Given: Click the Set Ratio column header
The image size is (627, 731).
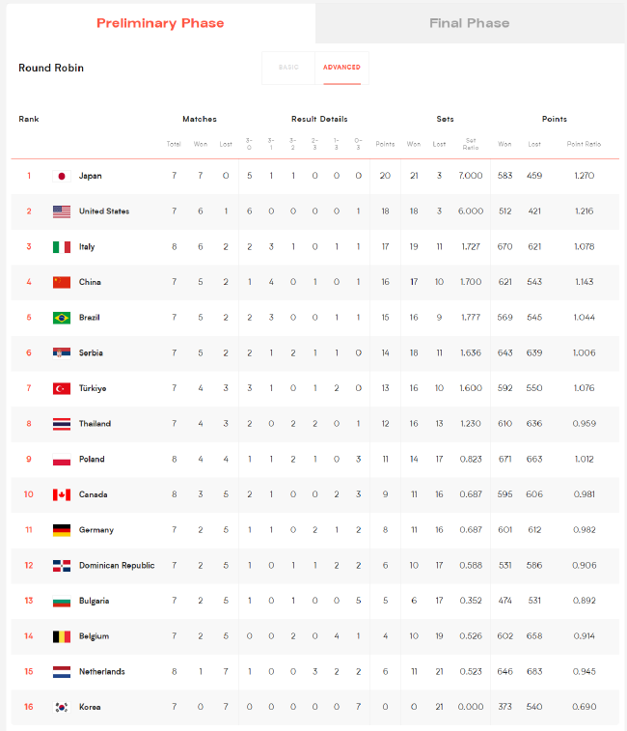Looking at the screenshot, I should tap(471, 144).
